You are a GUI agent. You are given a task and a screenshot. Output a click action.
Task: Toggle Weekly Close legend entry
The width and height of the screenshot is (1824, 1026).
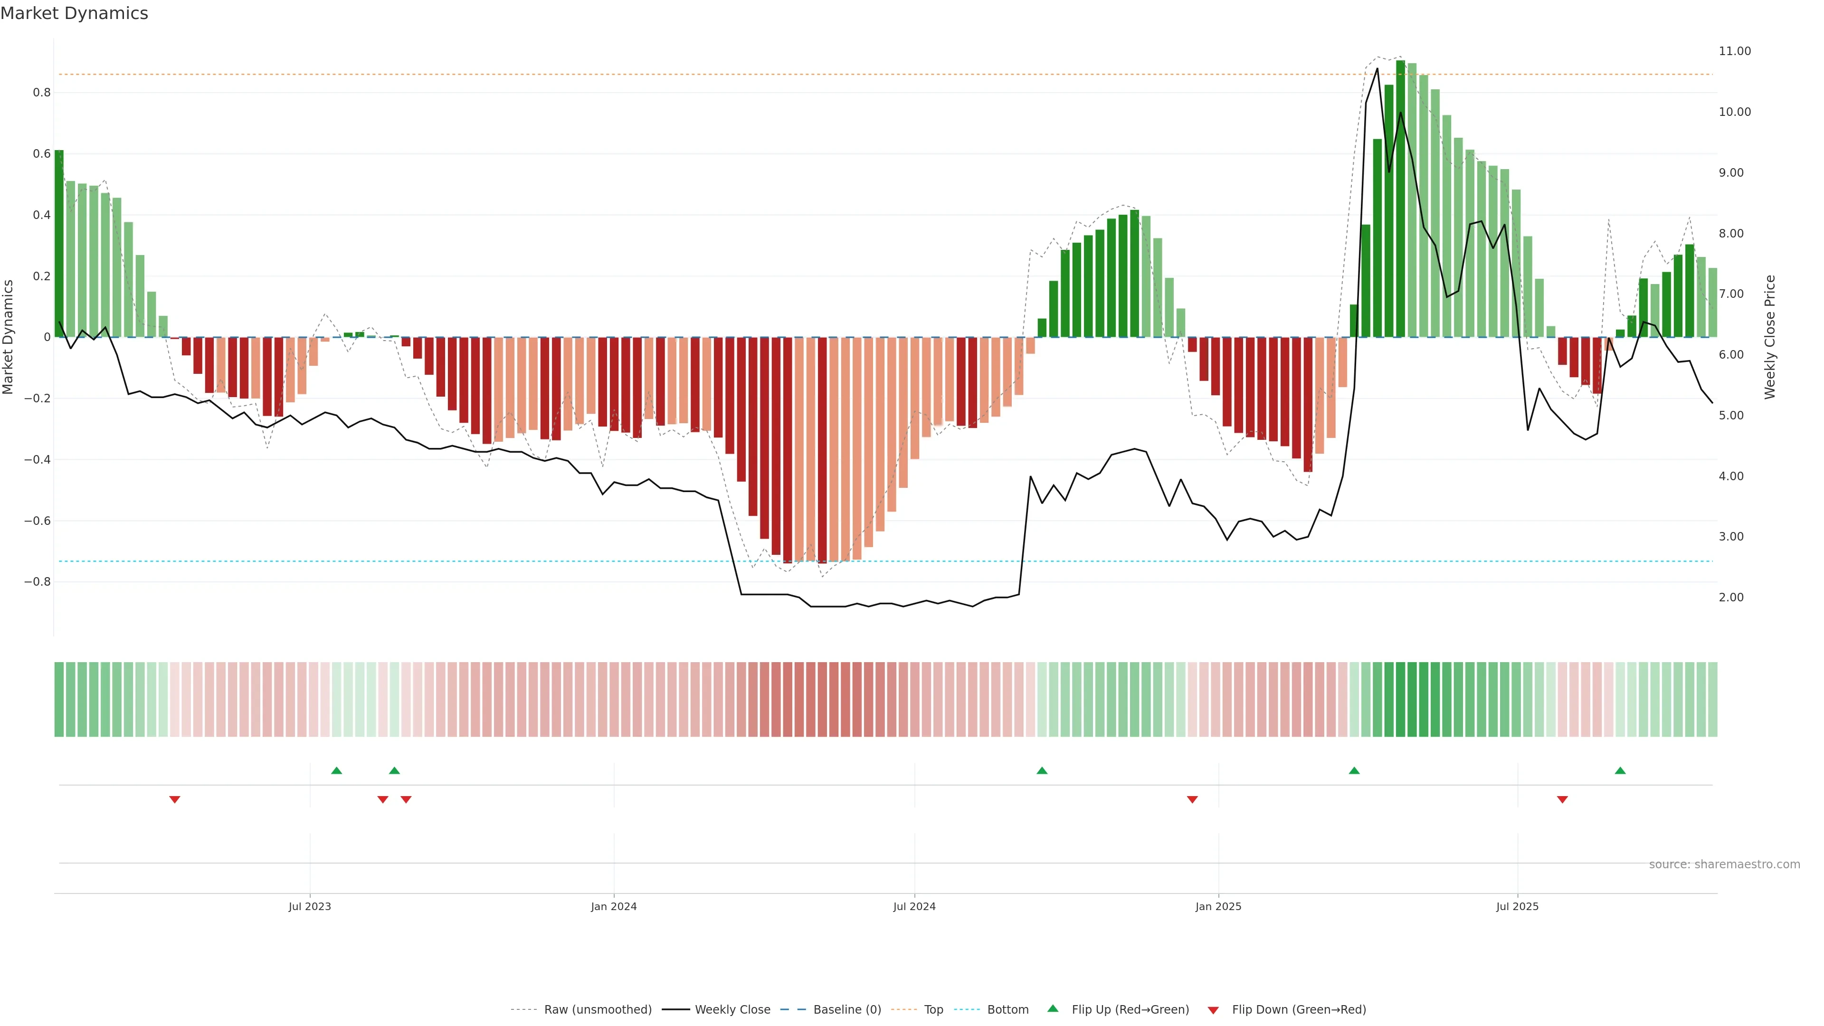[732, 1010]
